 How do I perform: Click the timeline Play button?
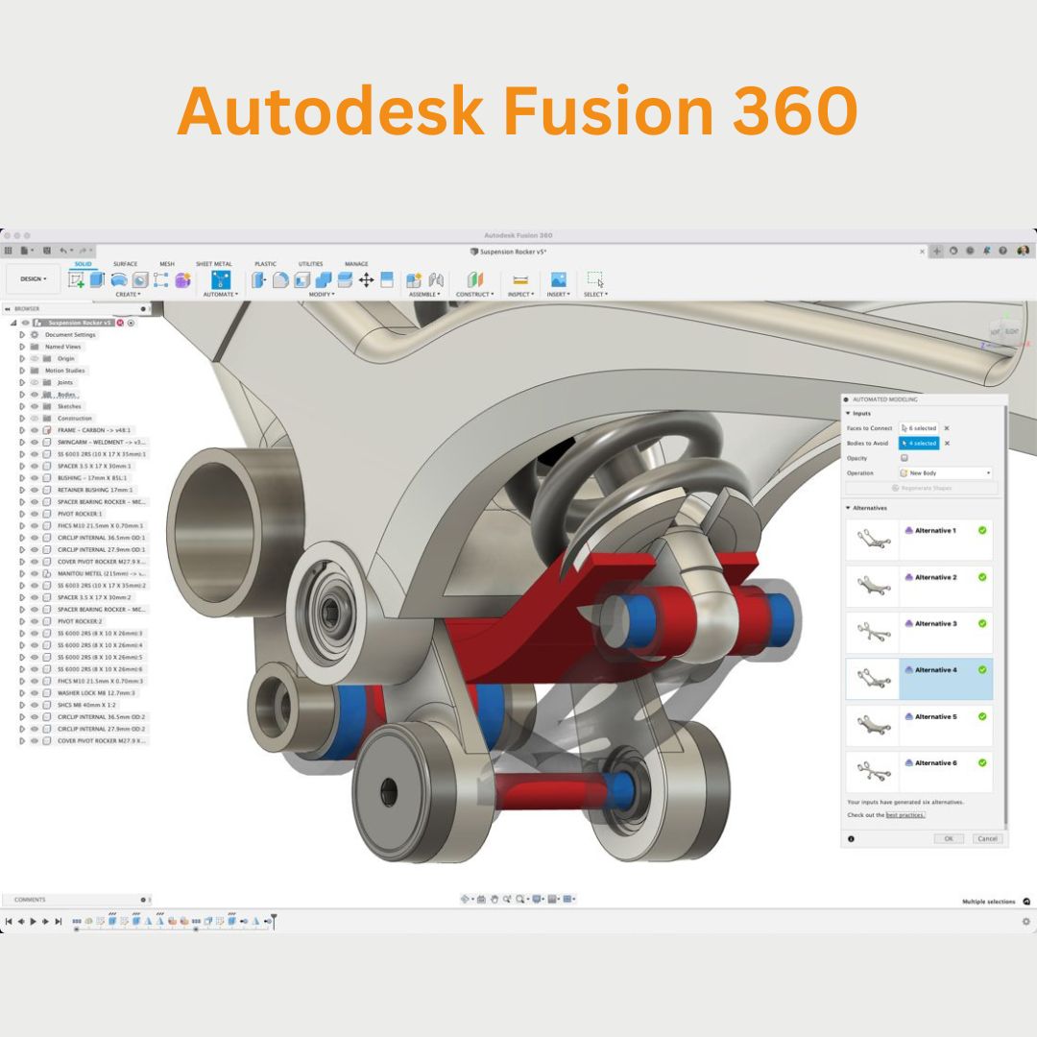click(33, 921)
